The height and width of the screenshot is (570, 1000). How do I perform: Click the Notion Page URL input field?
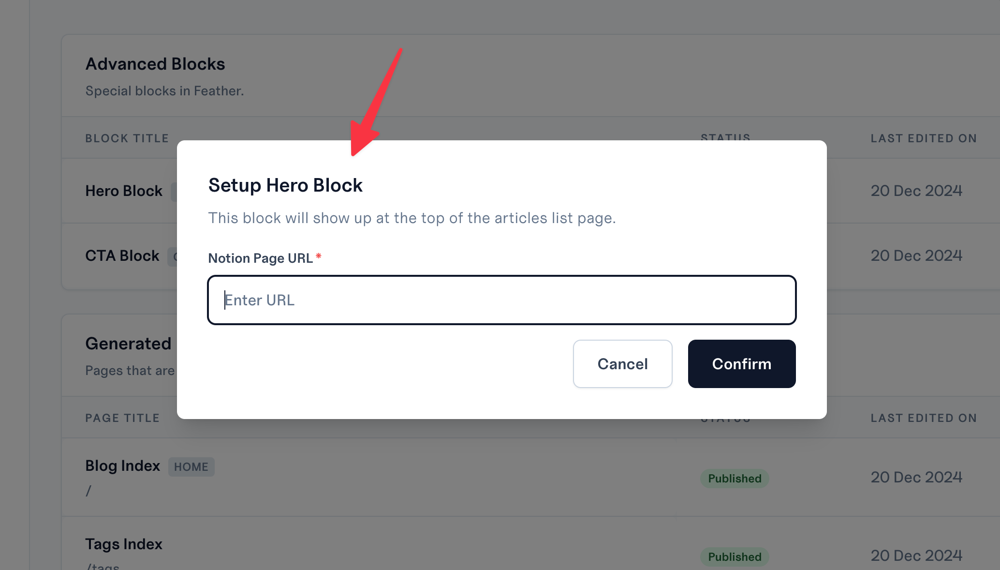(x=501, y=300)
